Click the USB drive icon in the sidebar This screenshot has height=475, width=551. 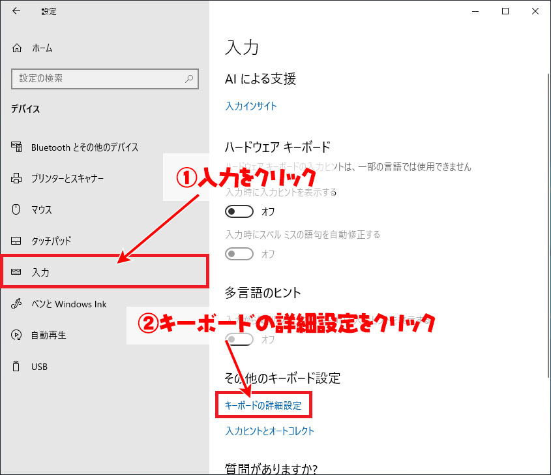16,366
